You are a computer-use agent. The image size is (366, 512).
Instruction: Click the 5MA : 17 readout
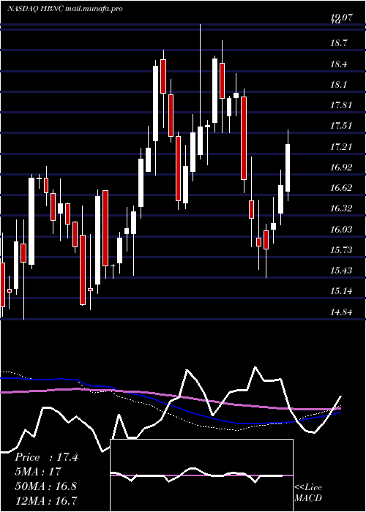[38, 472]
